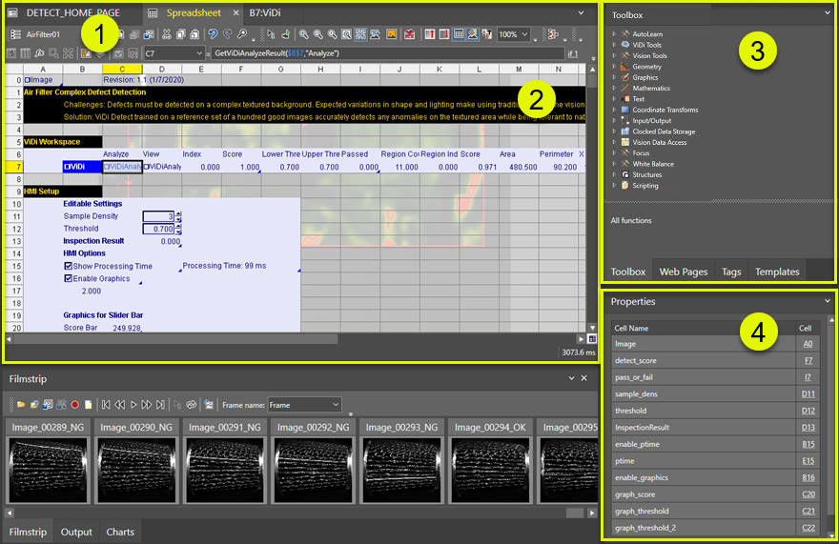Click the play button in Filmstrip toolbar

134,404
